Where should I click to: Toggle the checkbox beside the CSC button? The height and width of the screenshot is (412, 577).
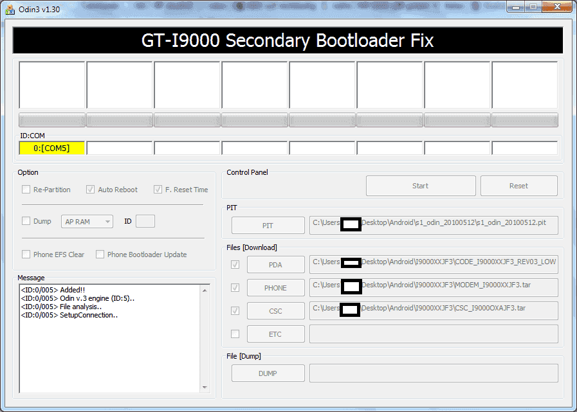click(235, 311)
